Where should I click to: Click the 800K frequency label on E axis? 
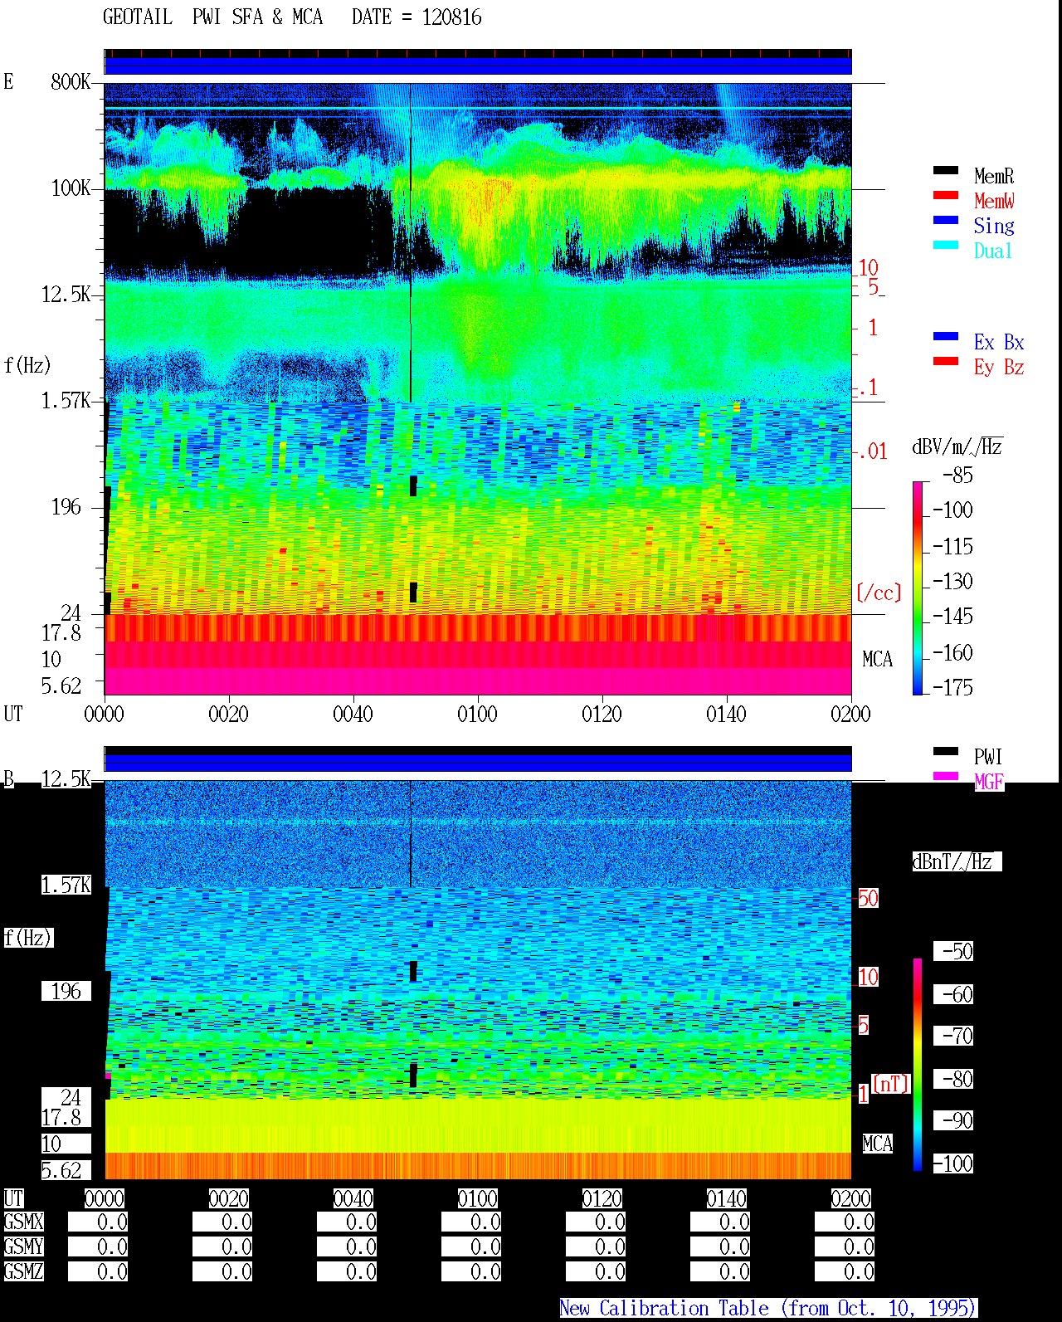(x=71, y=82)
